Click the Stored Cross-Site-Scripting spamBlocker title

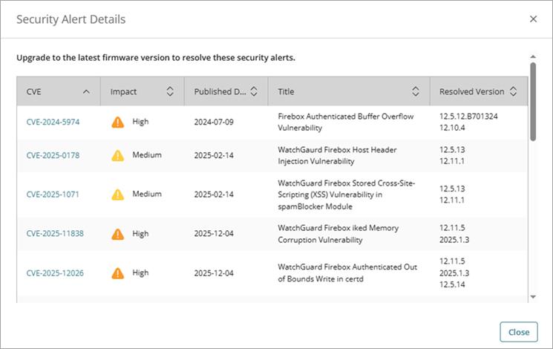[x=347, y=195]
